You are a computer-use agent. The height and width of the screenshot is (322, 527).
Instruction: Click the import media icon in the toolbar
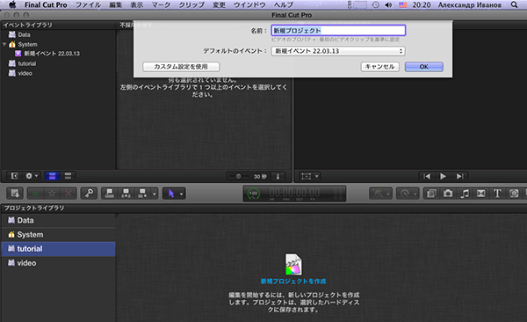[15, 194]
